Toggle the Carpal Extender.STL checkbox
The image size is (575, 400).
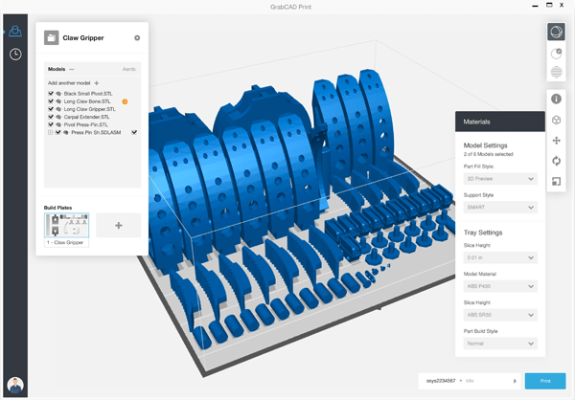pyautogui.click(x=51, y=117)
